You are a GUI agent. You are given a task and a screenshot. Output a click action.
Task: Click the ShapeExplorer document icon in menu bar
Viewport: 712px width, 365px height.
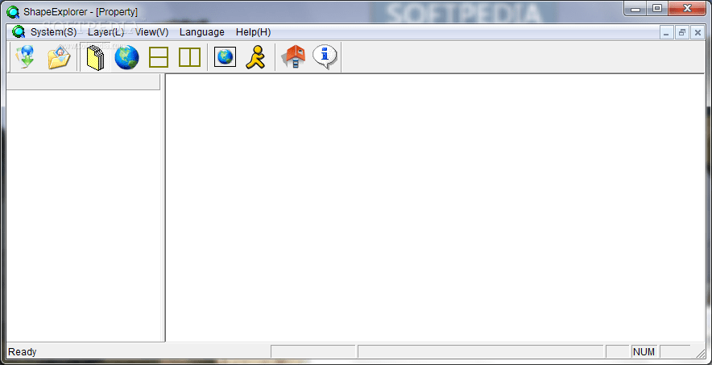(x=19, y=32)
